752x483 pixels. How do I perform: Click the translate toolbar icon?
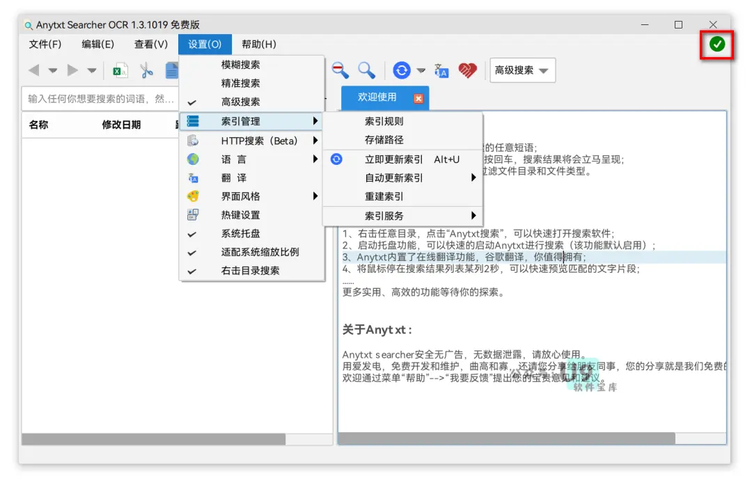[441, 70]
